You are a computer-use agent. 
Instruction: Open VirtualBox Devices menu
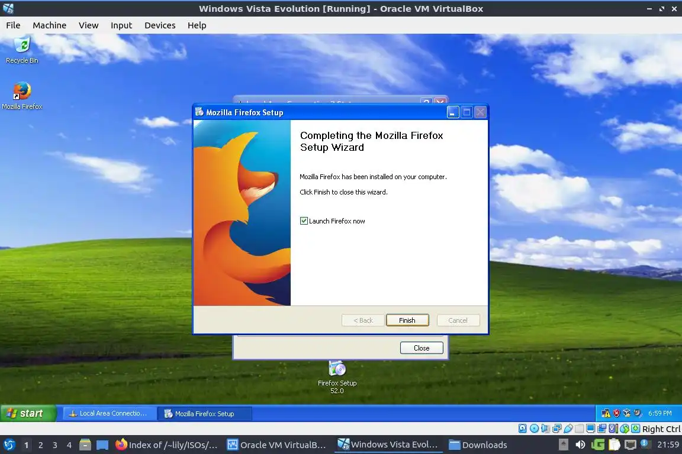coord(160,25)
